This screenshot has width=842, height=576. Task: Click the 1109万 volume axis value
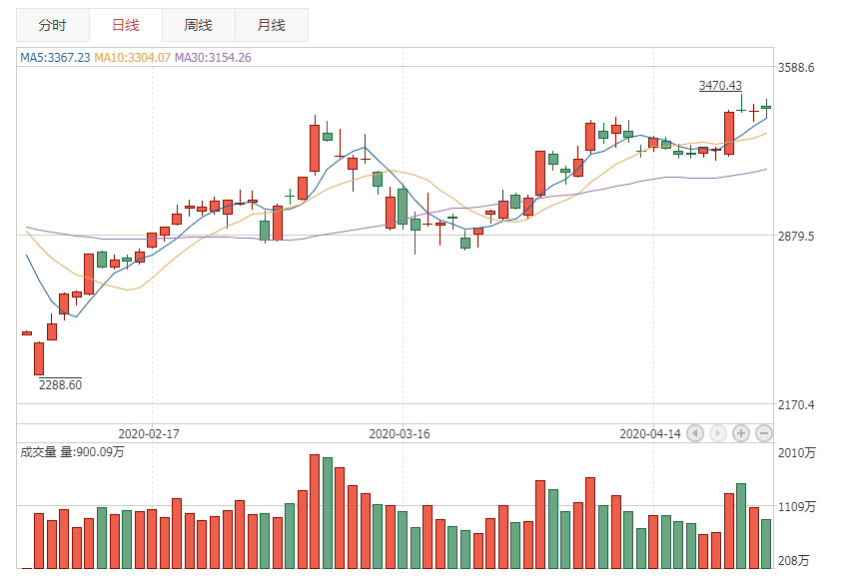[797, 507]
